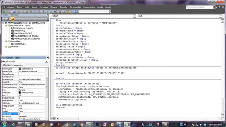Open the Editar menu

[19, 7]
